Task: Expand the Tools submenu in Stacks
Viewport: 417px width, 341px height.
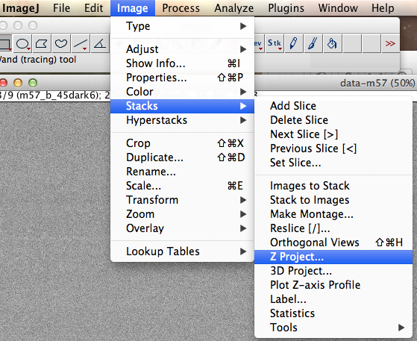Action: click(333, 328)
